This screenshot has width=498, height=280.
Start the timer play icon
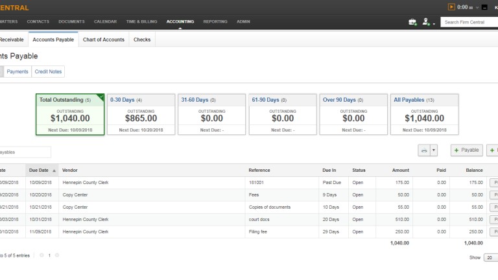[x=451, y=7]
